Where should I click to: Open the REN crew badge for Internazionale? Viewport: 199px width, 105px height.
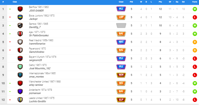tap(121, 75)
